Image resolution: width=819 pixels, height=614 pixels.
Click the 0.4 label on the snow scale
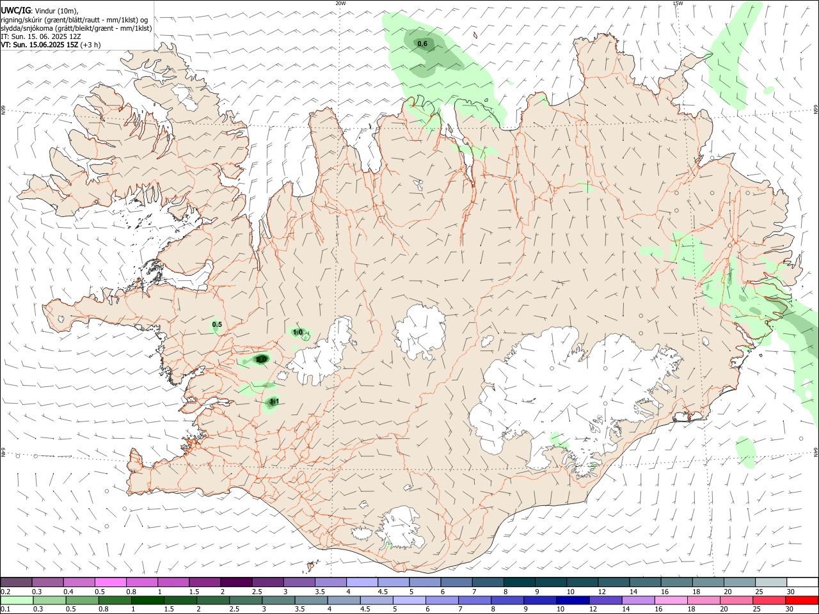click(68, 592)
